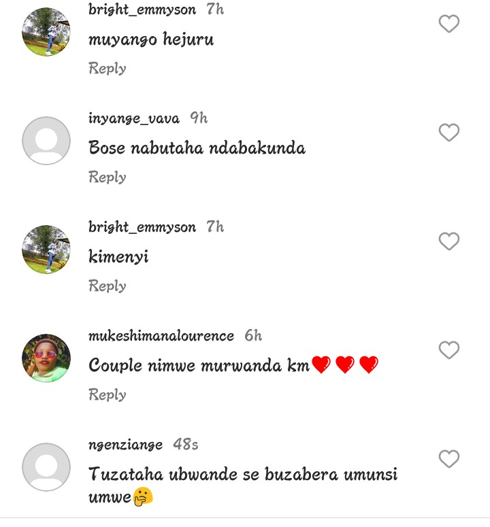Open bright_emmyson username above 'kimenyi'
The width and height of the screenshot is (490, 527).
click(x=142, y=227)
